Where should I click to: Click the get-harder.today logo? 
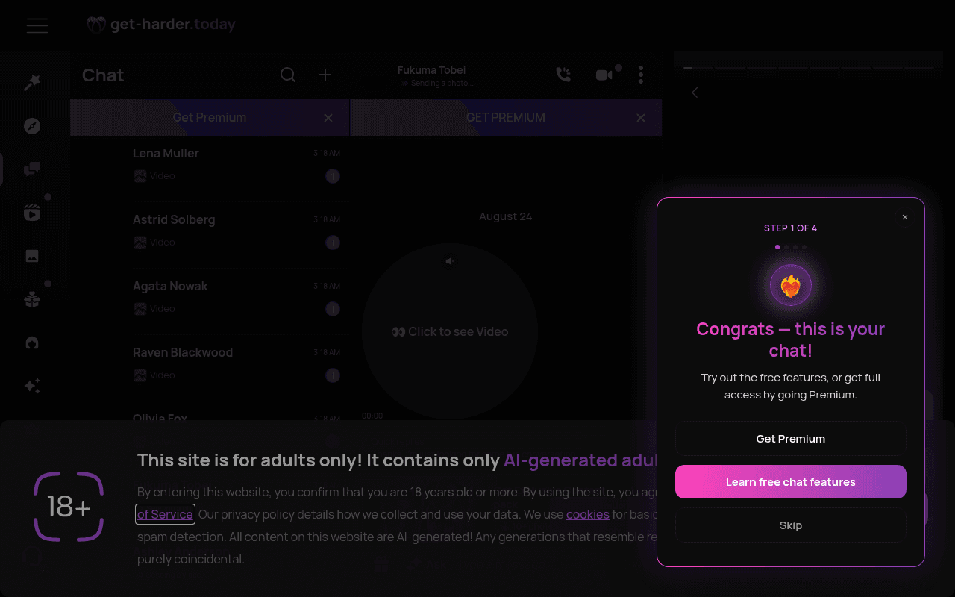tap(161, 25)
